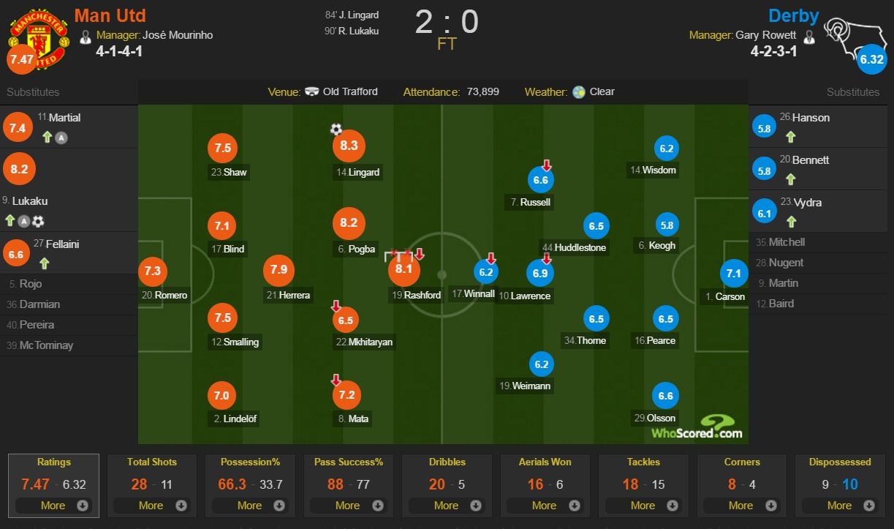Click the stadium icon before Old Trafford
Screen dimensions: 894x529
pos(312,91)
